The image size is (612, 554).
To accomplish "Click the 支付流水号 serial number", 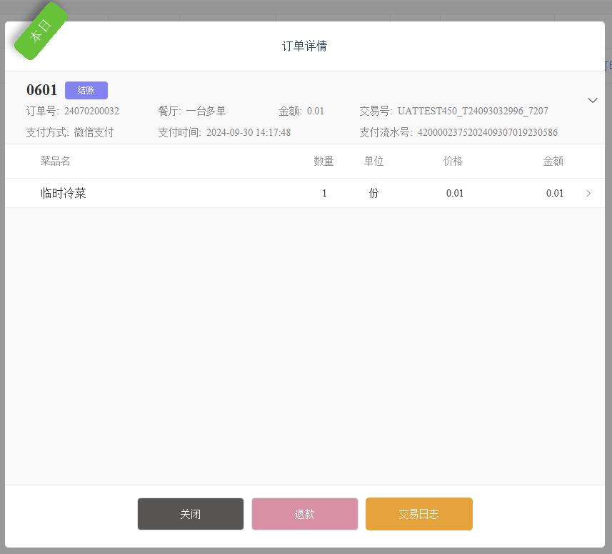I will (487, 132).
